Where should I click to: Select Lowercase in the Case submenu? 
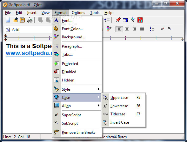123,106
